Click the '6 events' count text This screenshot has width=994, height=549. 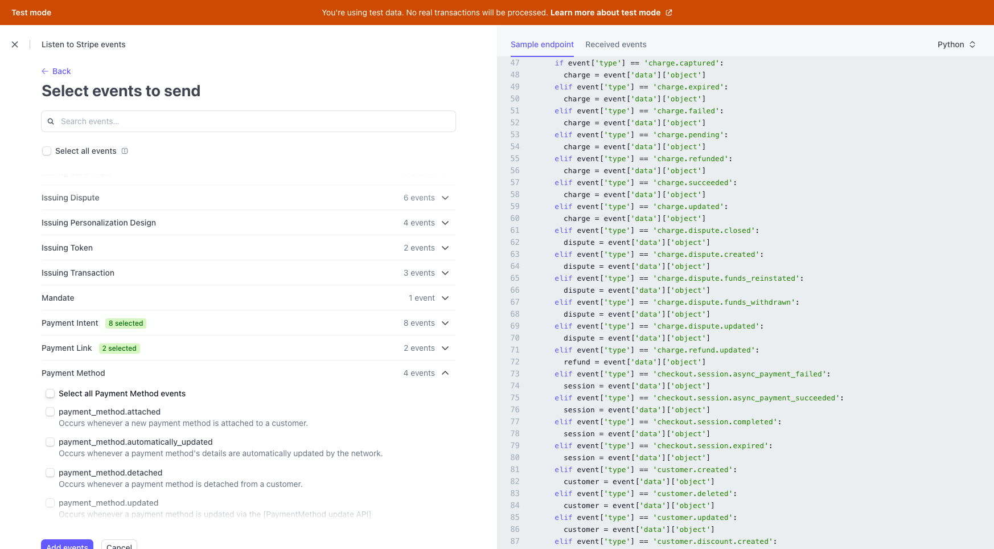pos(419,198)
